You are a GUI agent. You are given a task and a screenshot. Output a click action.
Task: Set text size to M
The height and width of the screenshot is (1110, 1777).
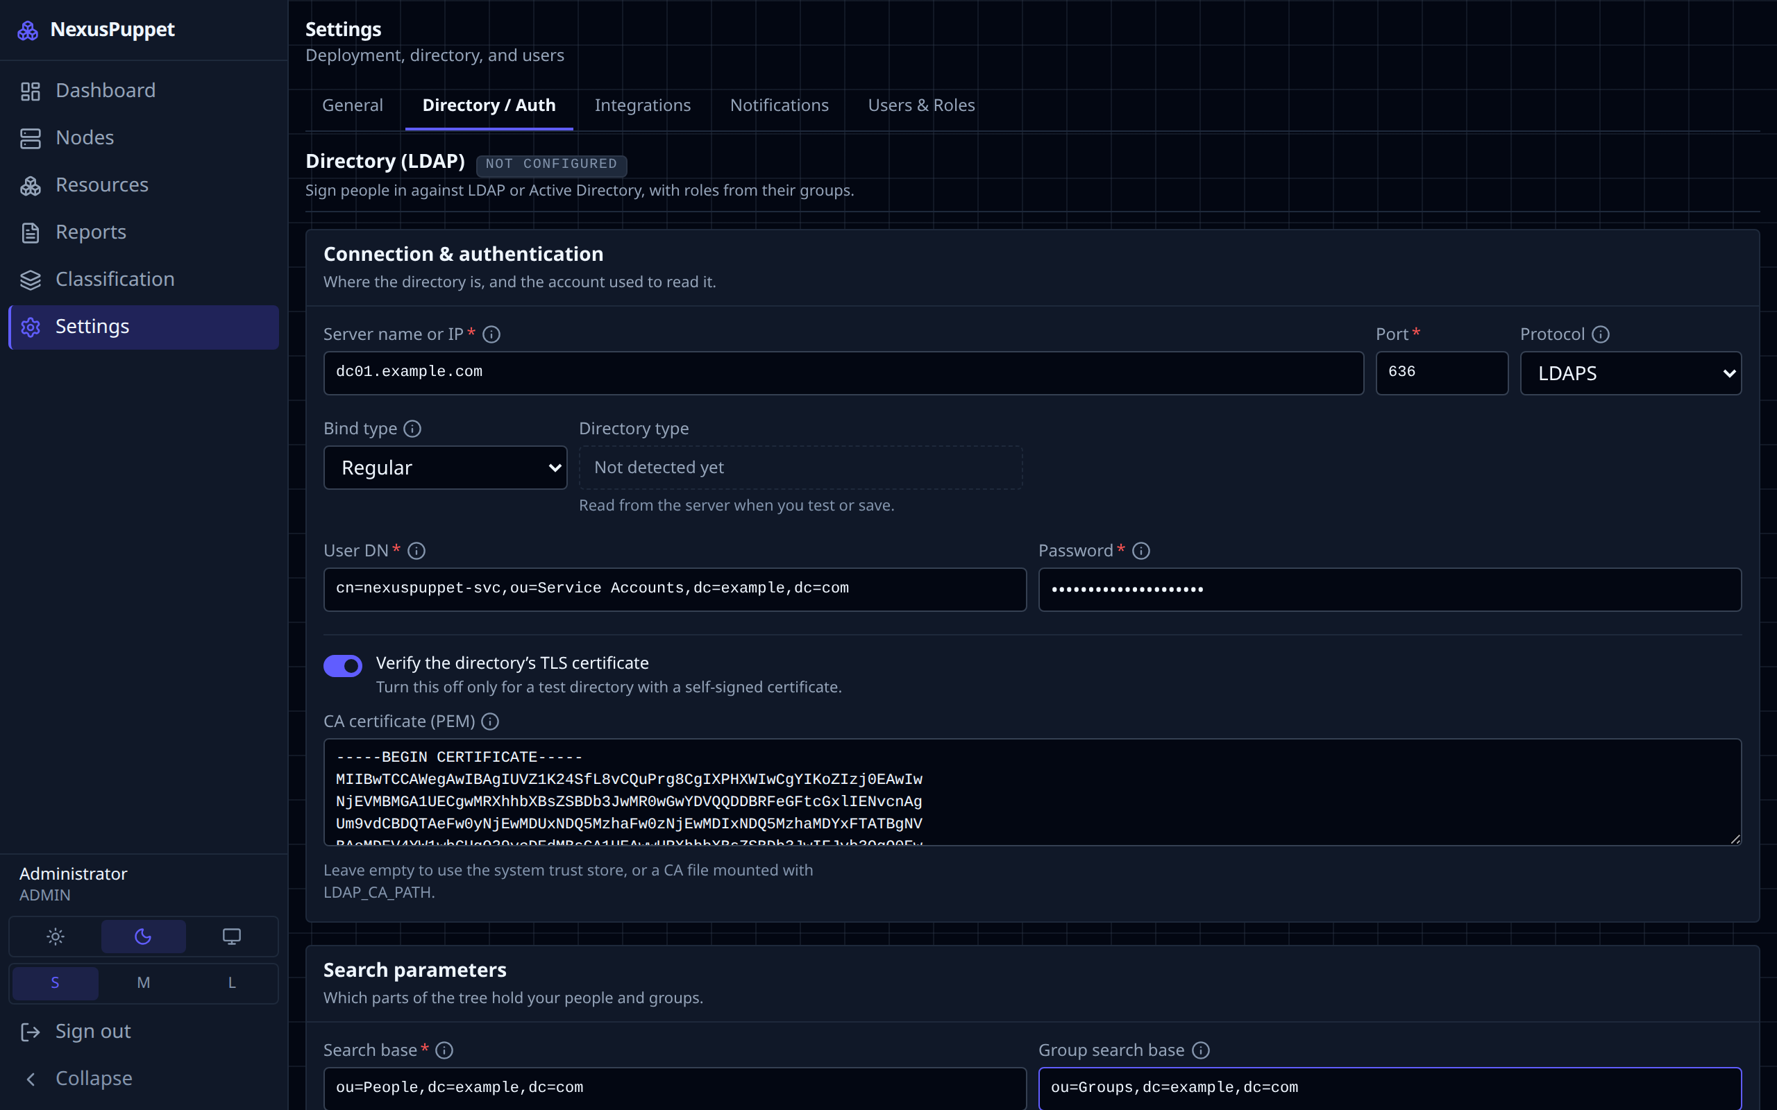click(143, 983)
